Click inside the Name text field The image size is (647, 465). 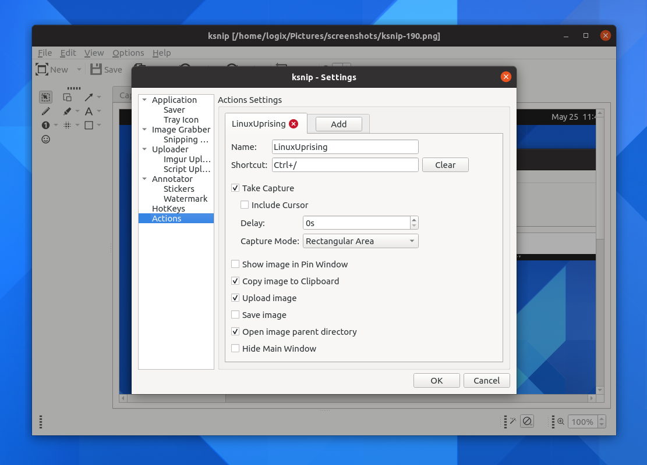[x=345, y=146]
